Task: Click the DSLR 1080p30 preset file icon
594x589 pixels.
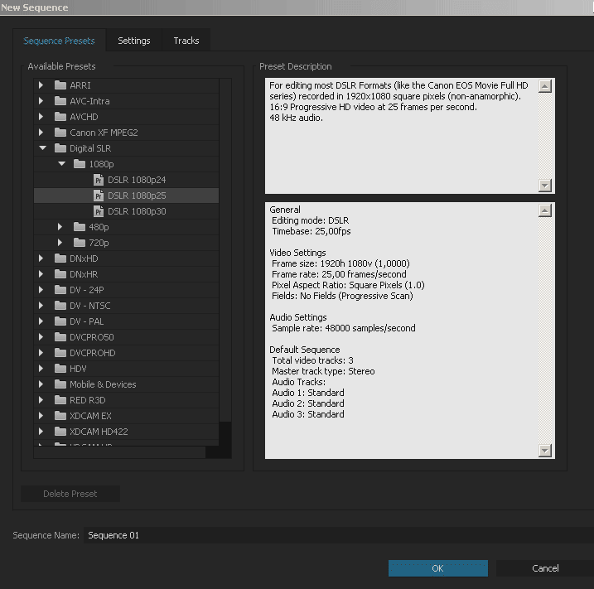Action: (x=99, y=211)
